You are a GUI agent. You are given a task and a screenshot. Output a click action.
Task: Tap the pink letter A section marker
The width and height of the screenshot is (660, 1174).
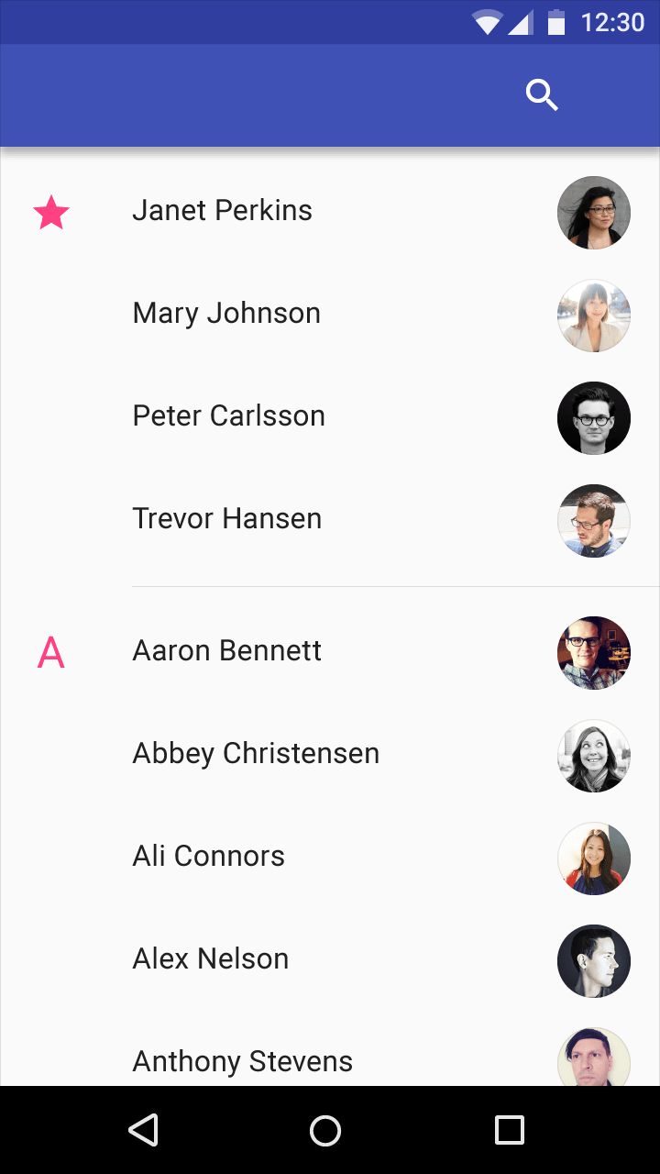(51, 652)
